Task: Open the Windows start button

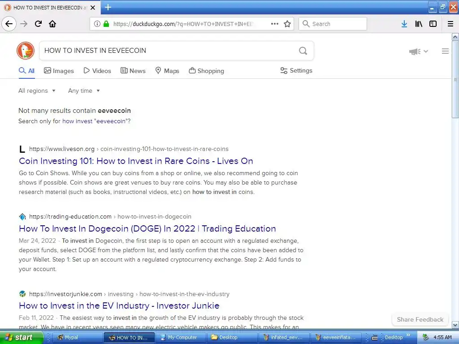Action: click(21, 337)
